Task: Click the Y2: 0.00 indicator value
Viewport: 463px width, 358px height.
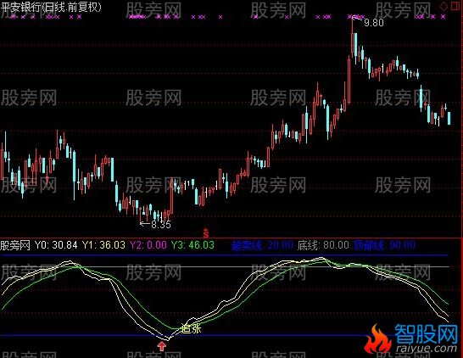Action: pyautogui.click(x=148, y=245)
